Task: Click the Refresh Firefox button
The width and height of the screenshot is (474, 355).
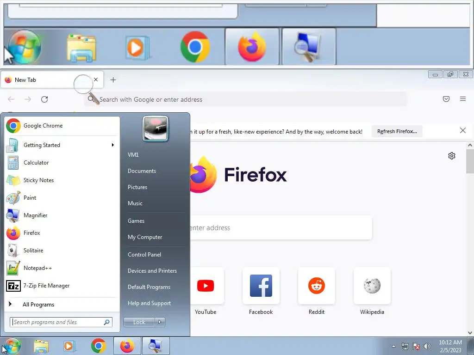Action: tap(397, 131)
